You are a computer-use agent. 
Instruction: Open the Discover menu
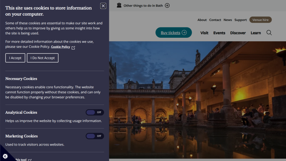[x=238, y=33]
